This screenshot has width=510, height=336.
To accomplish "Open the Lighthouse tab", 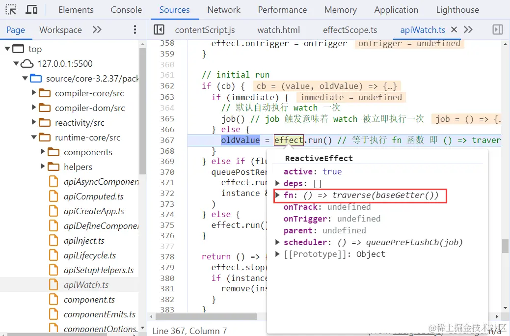I will (457, 10).
